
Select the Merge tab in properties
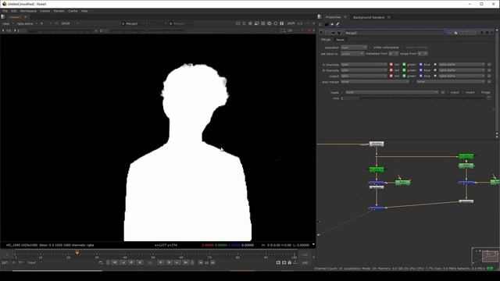click(326, 40)
